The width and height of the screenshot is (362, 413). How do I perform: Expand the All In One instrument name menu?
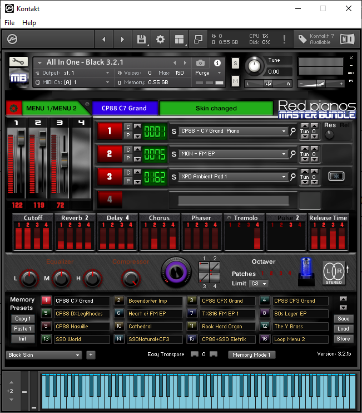coord(40,62)
